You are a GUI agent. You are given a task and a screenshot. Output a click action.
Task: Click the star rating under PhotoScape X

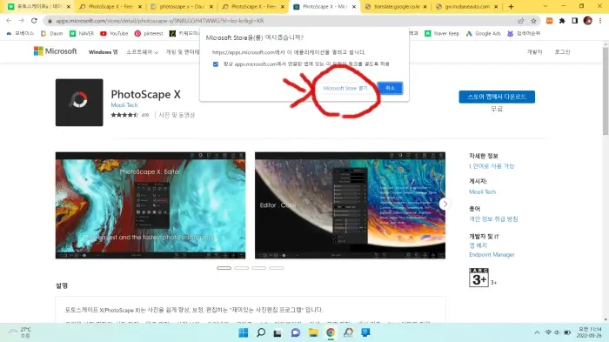124,115
